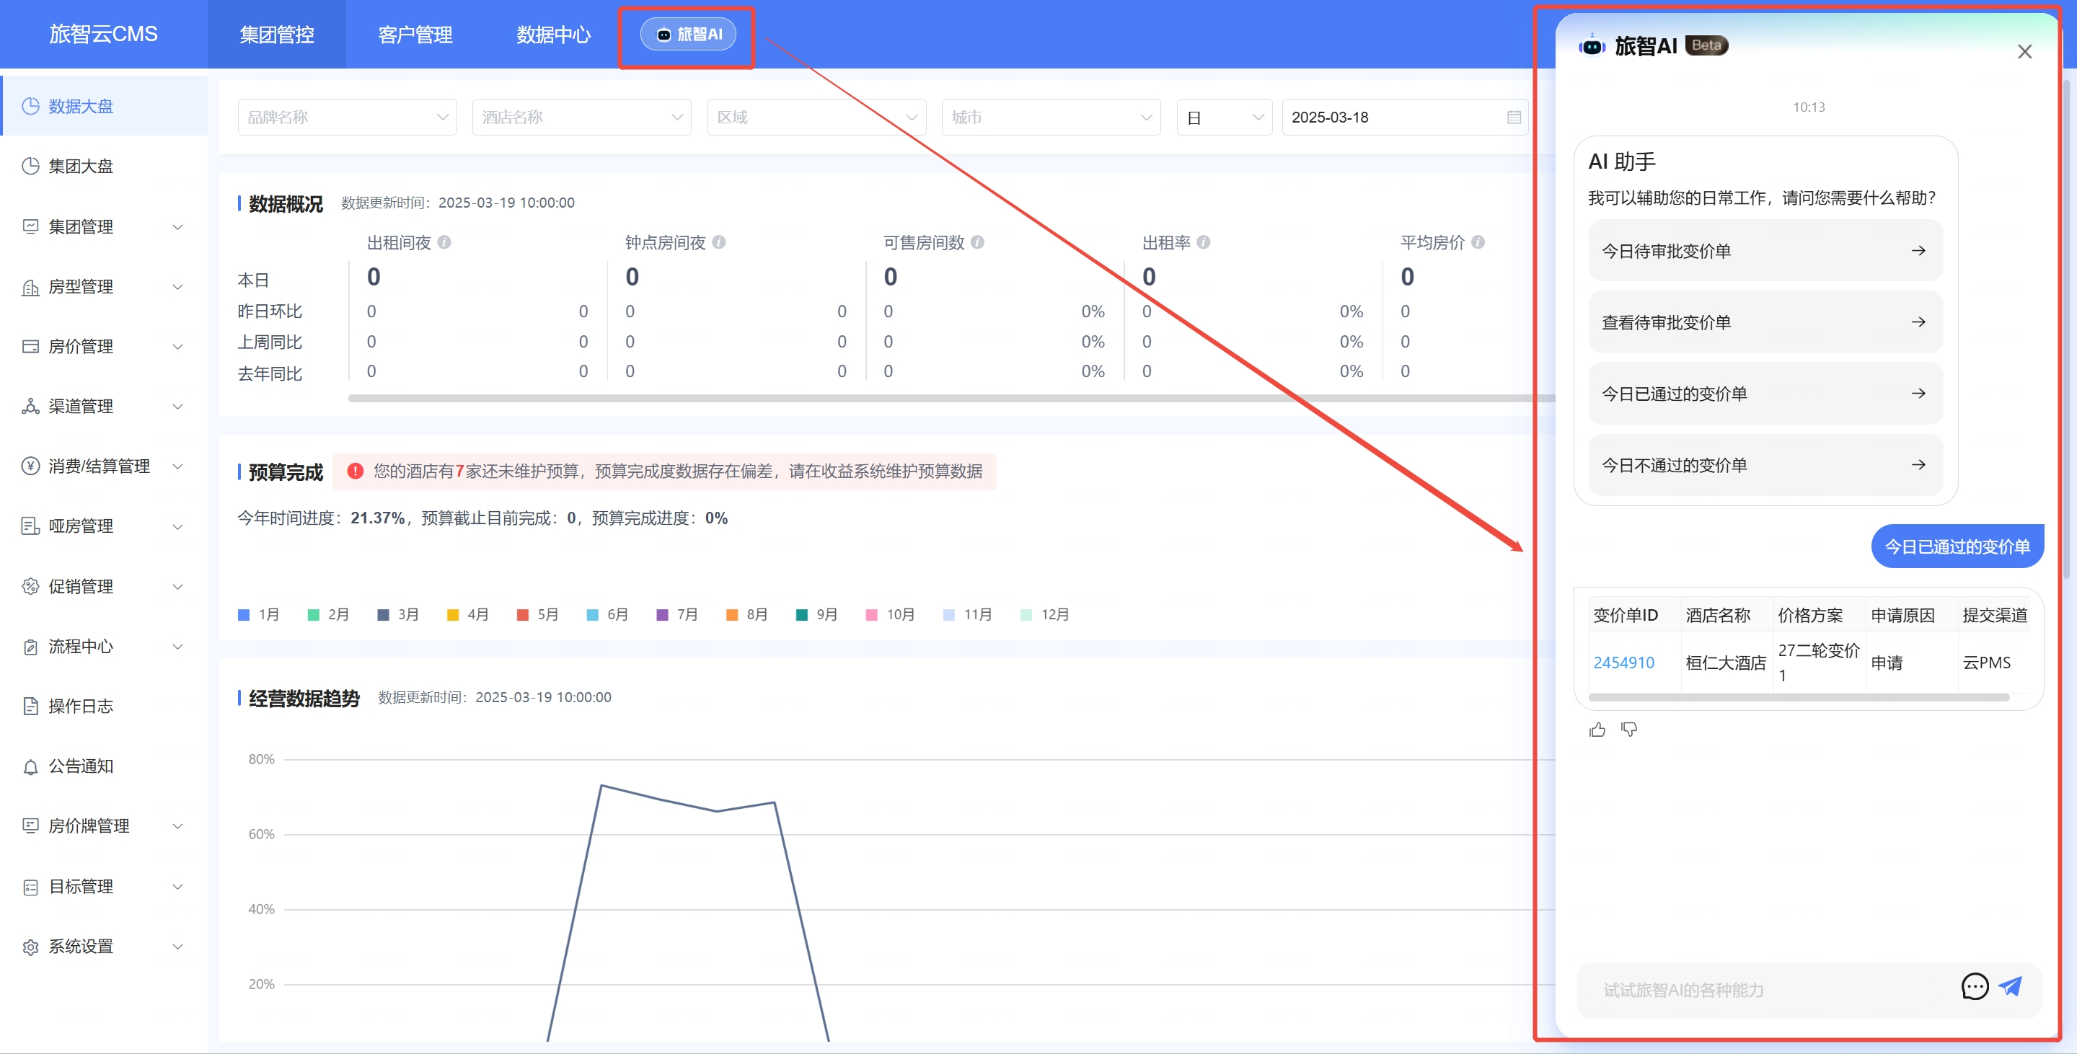
Task: Click the 促销管理 badge icon
Action: tap(30, 586)
